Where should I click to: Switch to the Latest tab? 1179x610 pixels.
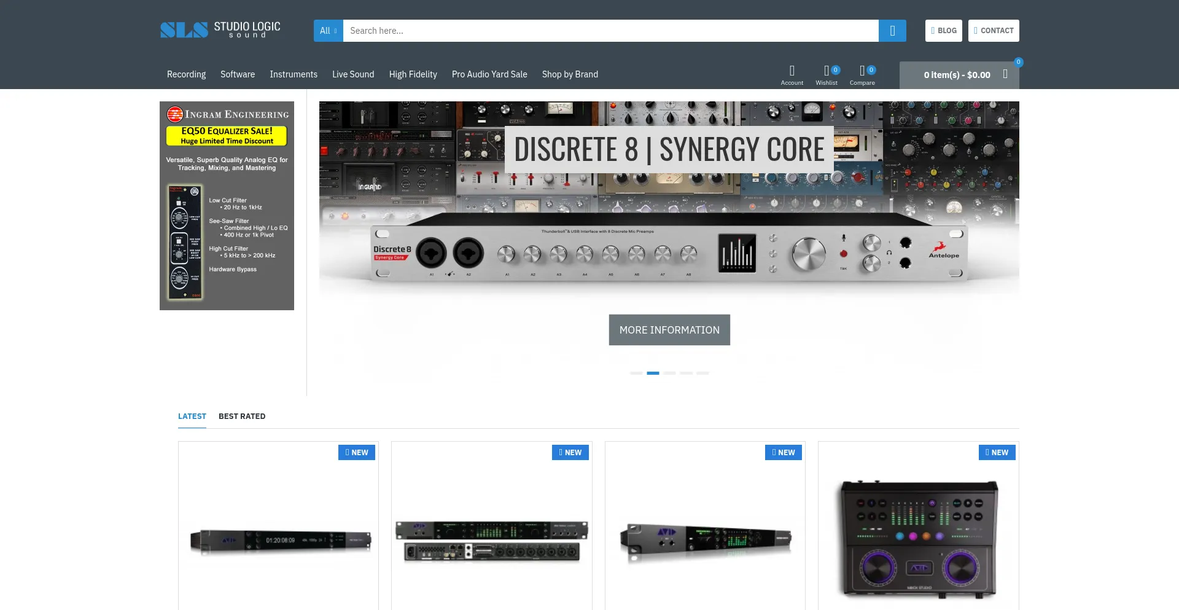tap(192, 416)
